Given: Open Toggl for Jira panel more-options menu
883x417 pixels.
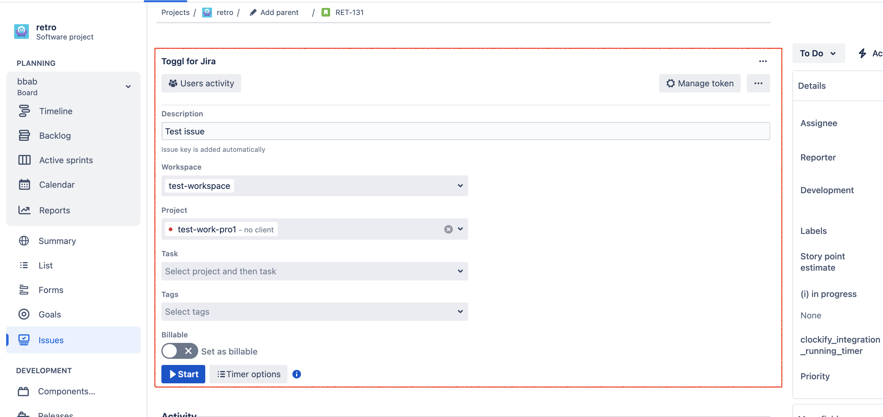Looking at the screenshot, I should pos(763,61).
